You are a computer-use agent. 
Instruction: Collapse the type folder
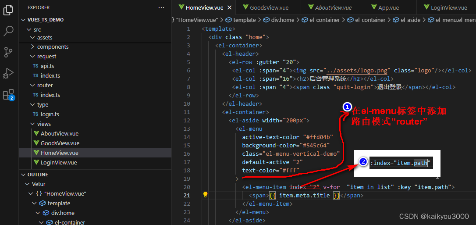(32, 104)
